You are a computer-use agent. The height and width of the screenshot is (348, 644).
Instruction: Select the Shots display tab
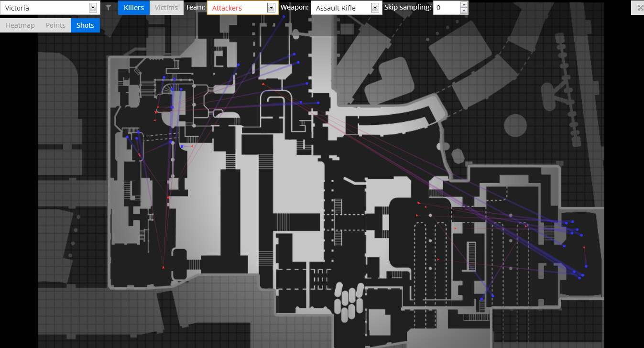click(85, 25)
